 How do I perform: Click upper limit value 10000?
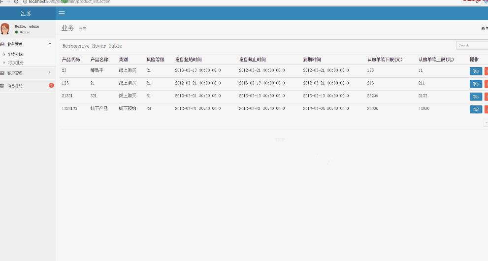coord(424,108)
